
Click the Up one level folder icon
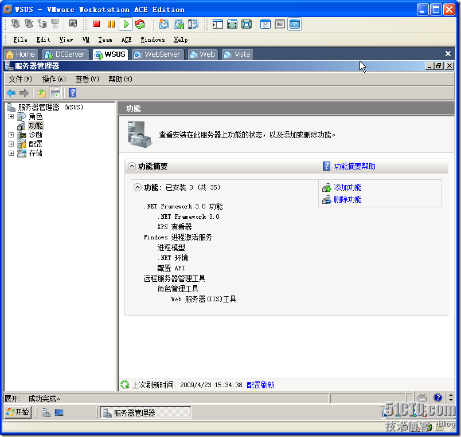pos(42,93)
